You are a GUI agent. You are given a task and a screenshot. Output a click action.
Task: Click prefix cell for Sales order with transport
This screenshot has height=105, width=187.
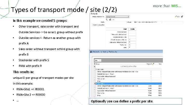pyautogui.click(x=132, y=34)
